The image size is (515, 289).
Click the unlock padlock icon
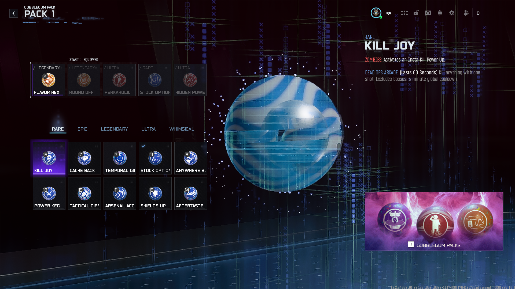(416, 13)
